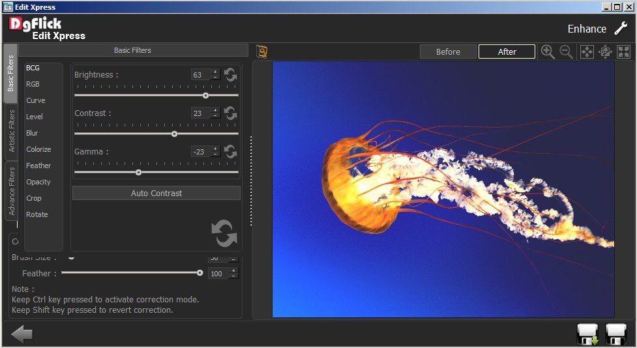This screenshot has height=348, width=637.
Task: Click the Brightness slider handle
Action: 205,95
